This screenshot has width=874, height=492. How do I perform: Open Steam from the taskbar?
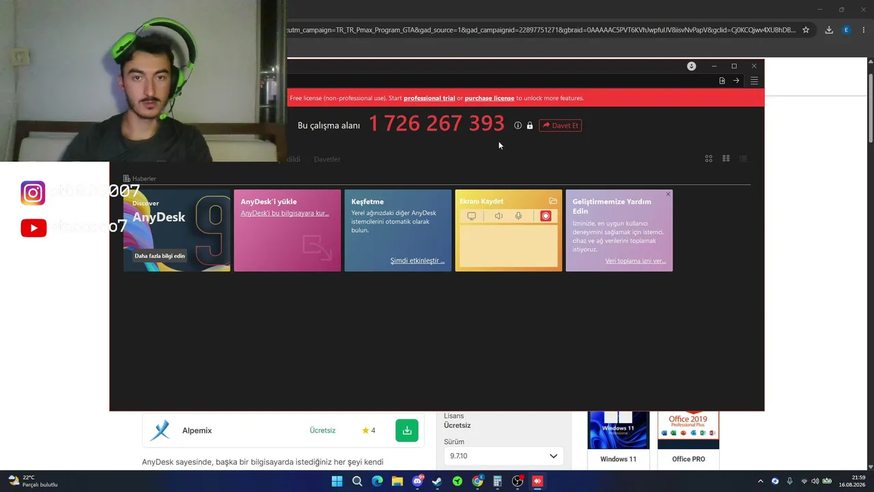coord(437,481)
